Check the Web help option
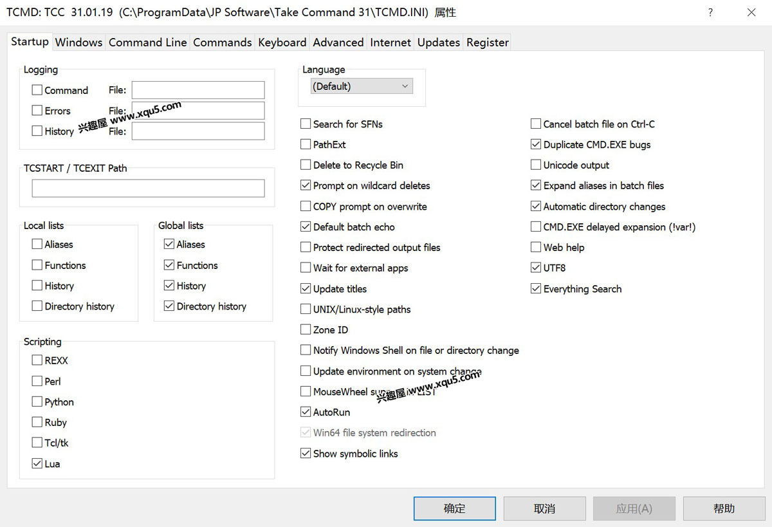This screenshot has height=527, width=772. click(536, 247)
